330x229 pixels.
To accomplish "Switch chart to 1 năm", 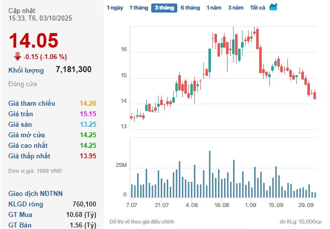I will tap(214, 8).
